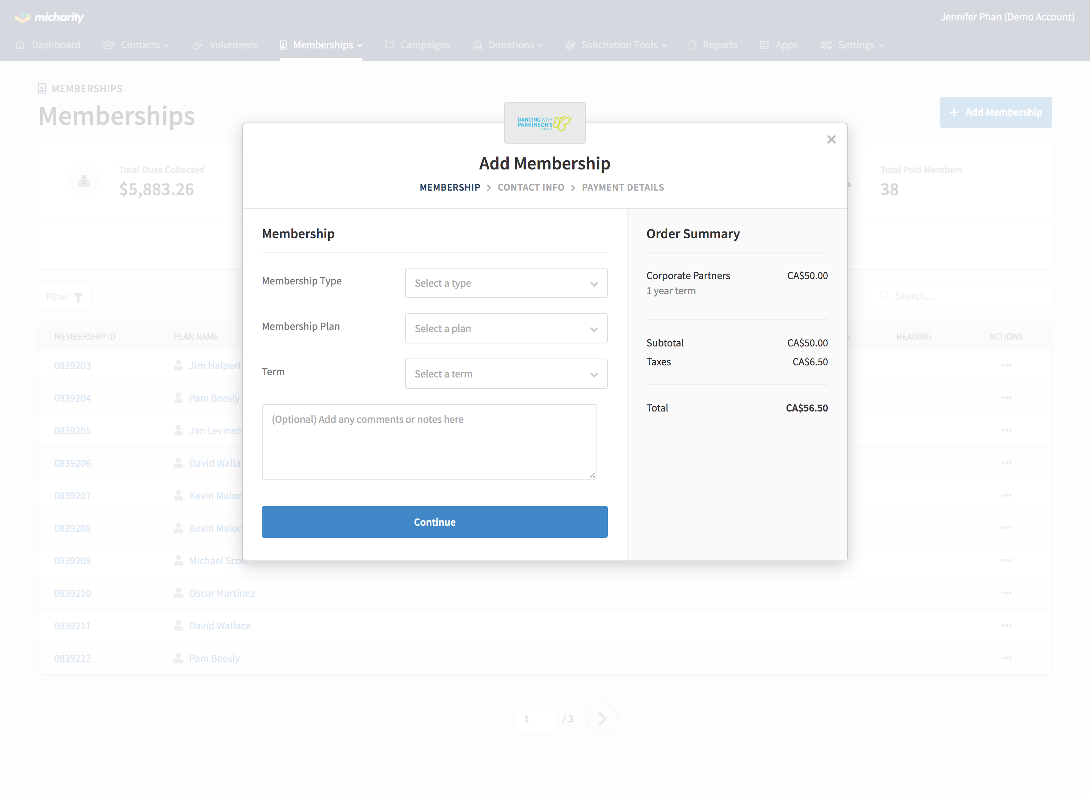Click the Settings gears icon

coord(826,45)
